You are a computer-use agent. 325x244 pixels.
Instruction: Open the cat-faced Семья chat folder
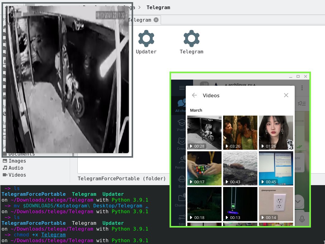pyautogui.click(x=181, y=144)
